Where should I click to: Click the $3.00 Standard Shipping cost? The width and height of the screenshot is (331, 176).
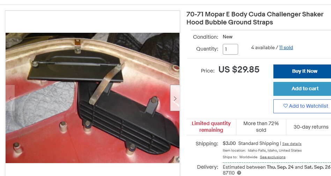[251, 143]
